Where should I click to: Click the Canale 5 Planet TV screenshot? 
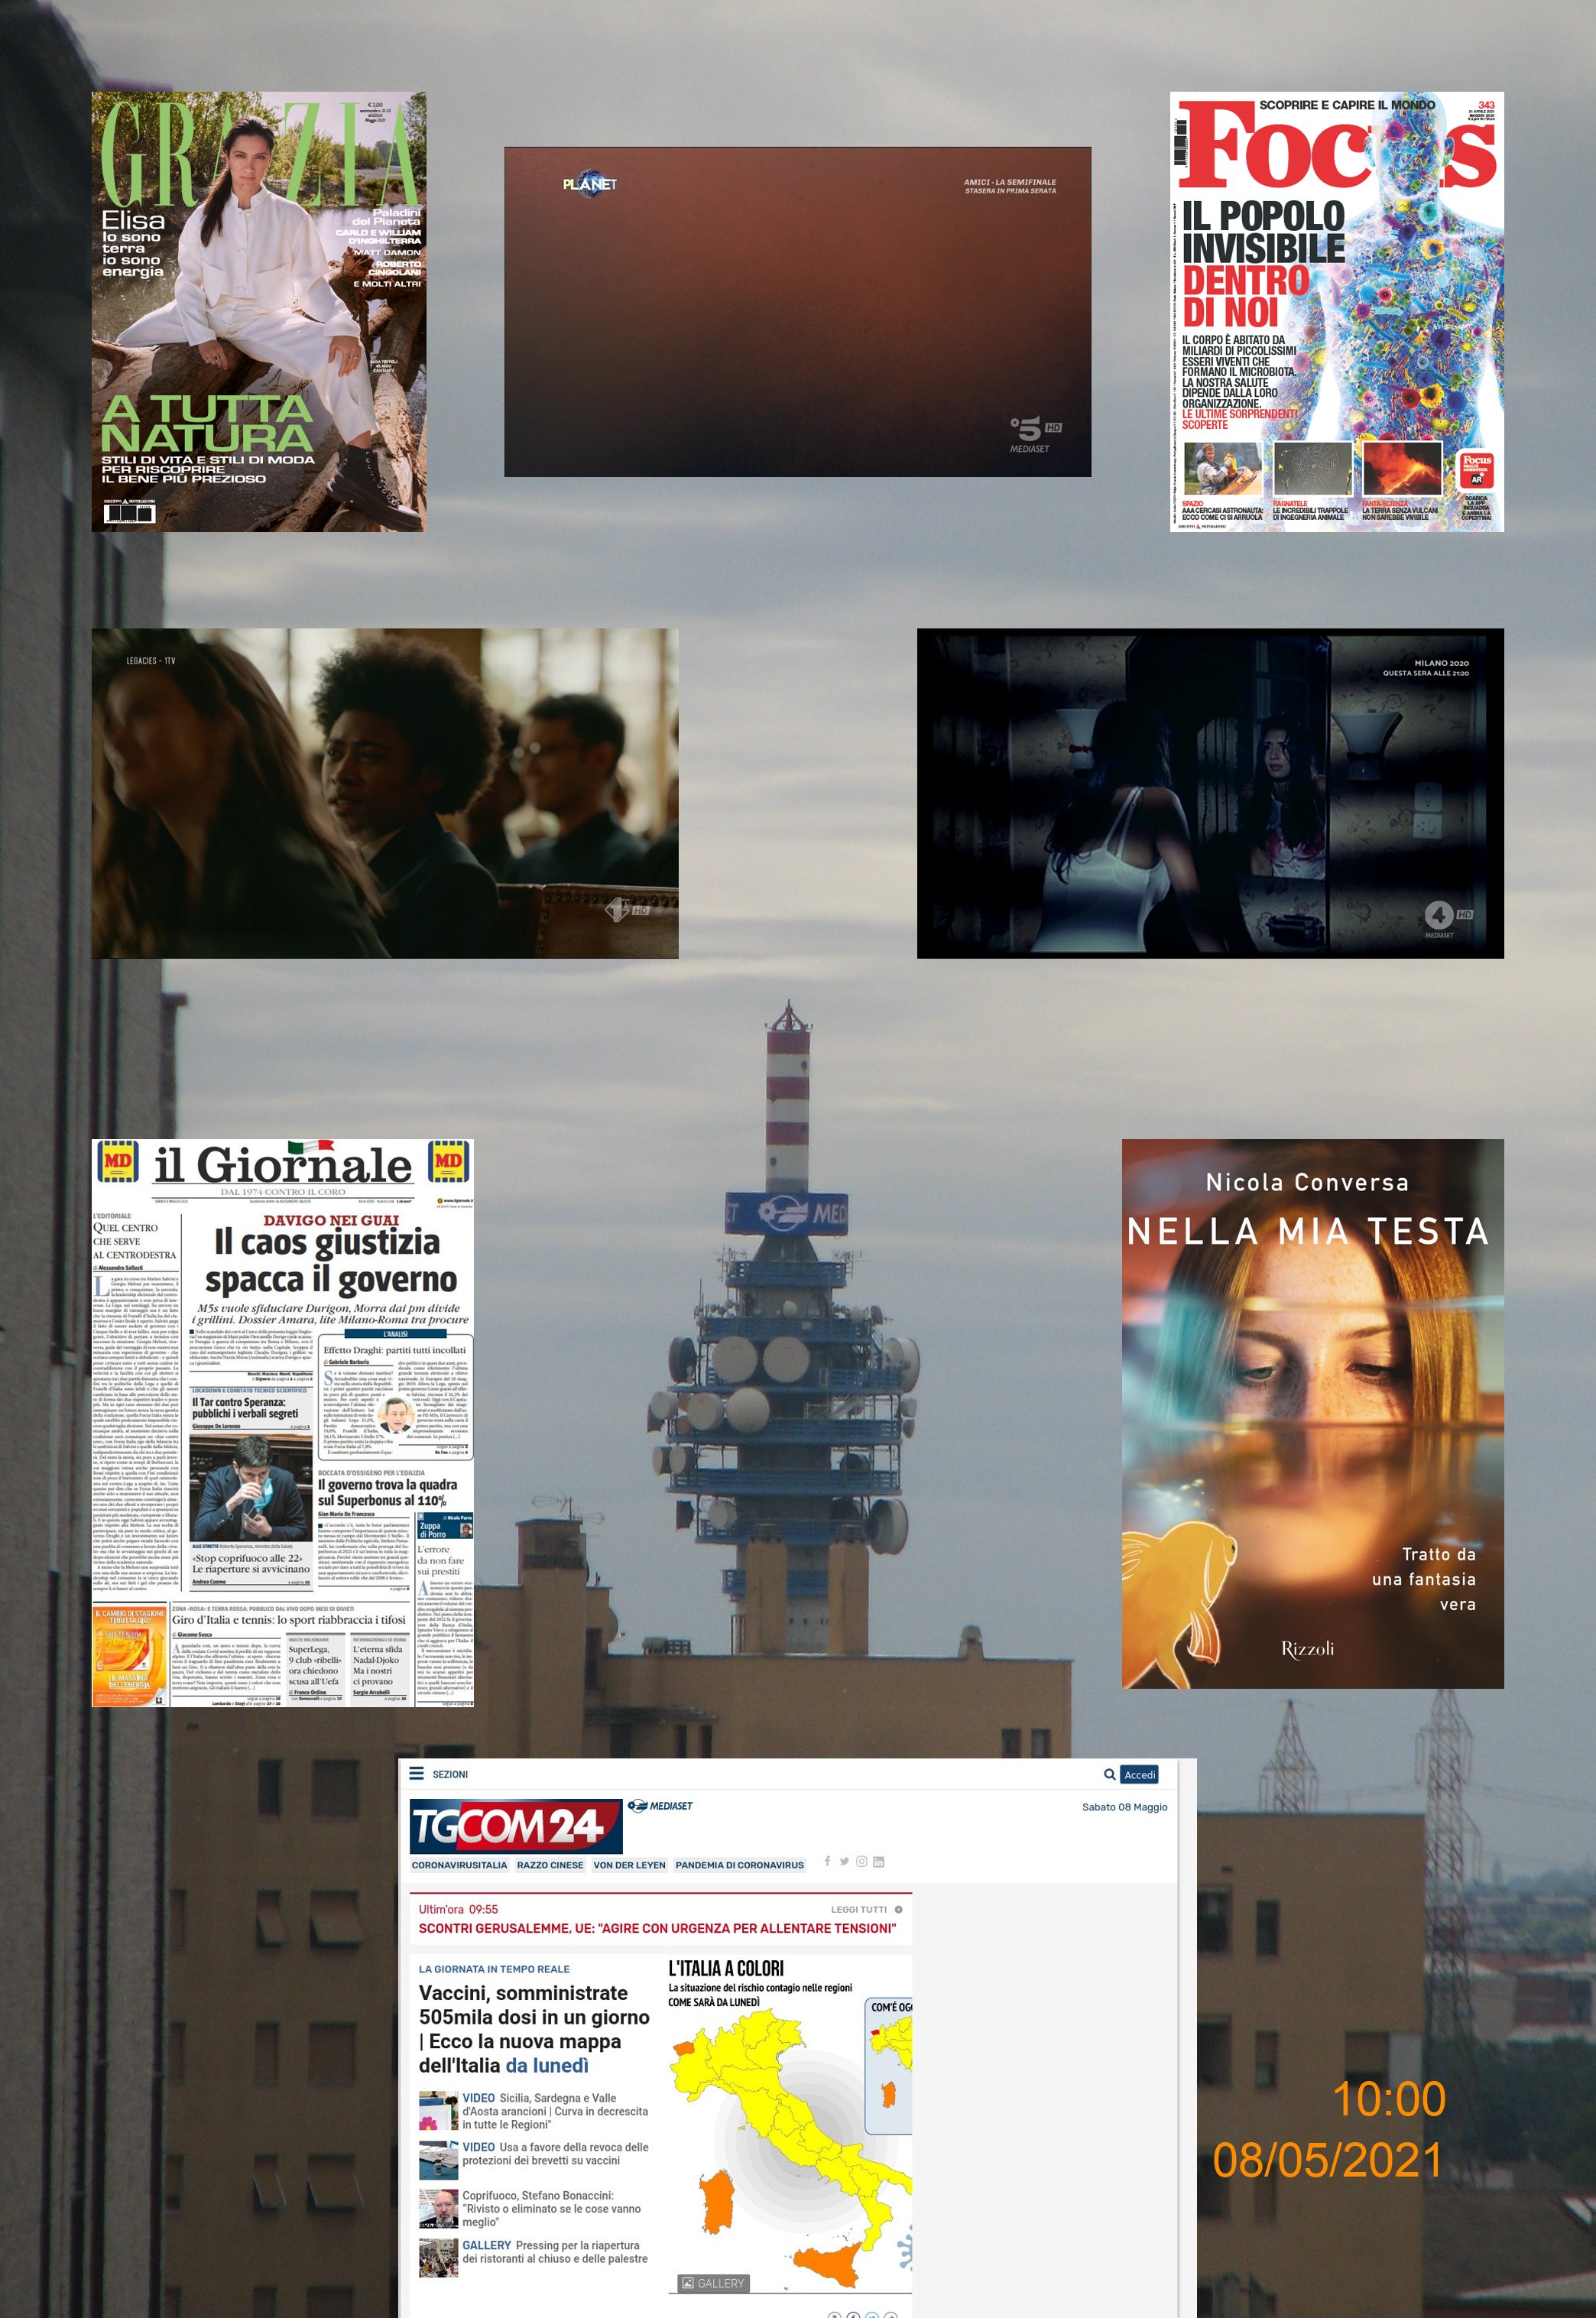pos(797,312)
